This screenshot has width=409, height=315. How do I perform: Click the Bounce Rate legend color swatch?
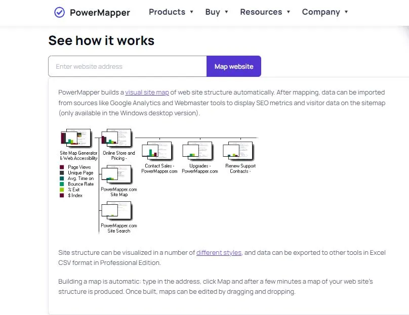[62, 184]
